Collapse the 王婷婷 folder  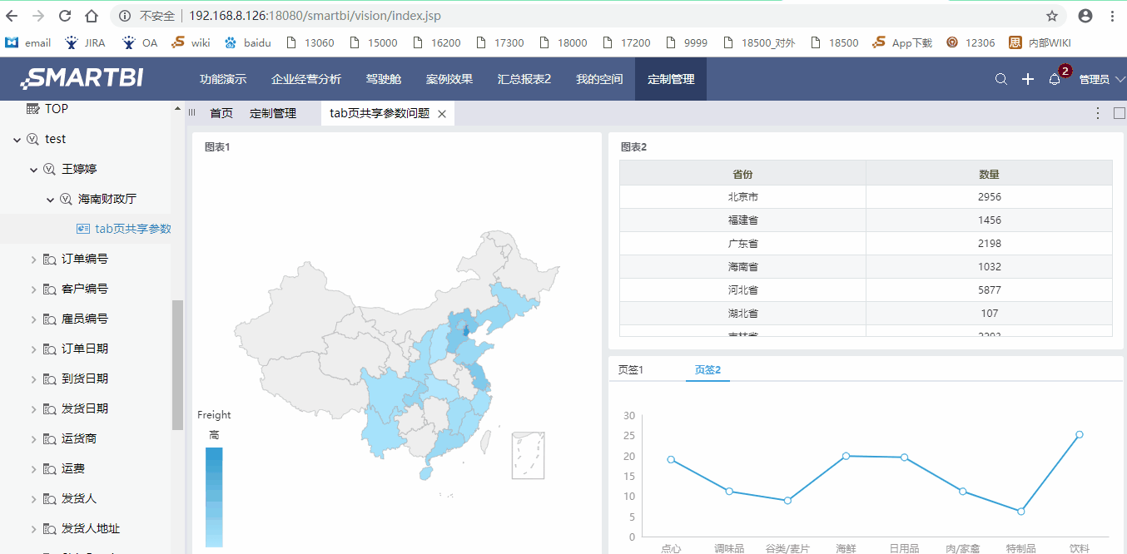34,170
